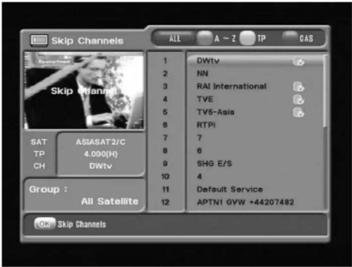Viewport: 352px width, 267px height.
Task: Toggle skip mark on TVE row
Action: [x=298, y=99]
